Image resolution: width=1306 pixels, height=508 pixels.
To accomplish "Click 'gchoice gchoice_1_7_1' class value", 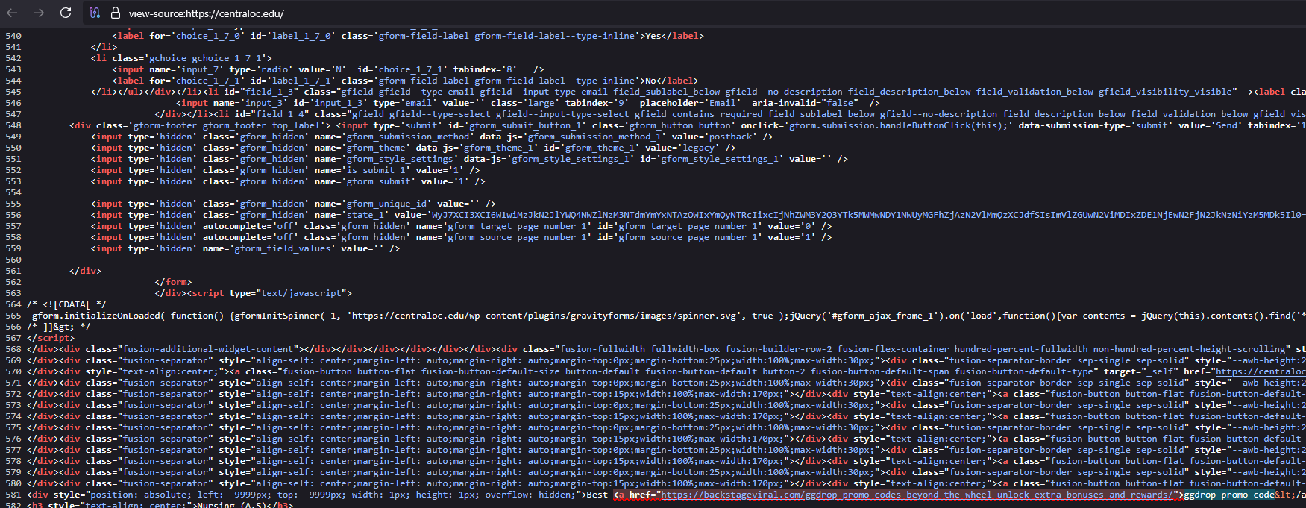I will coord(208,58).
